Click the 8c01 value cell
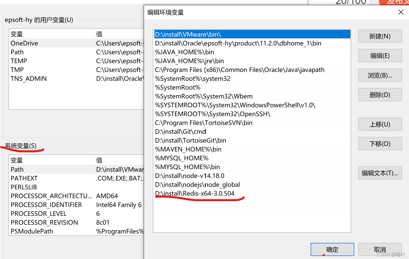 click(x=103, y=222)
